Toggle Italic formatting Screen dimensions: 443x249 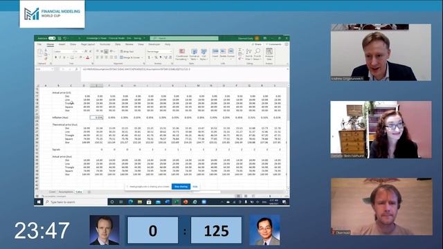(60, 57)
